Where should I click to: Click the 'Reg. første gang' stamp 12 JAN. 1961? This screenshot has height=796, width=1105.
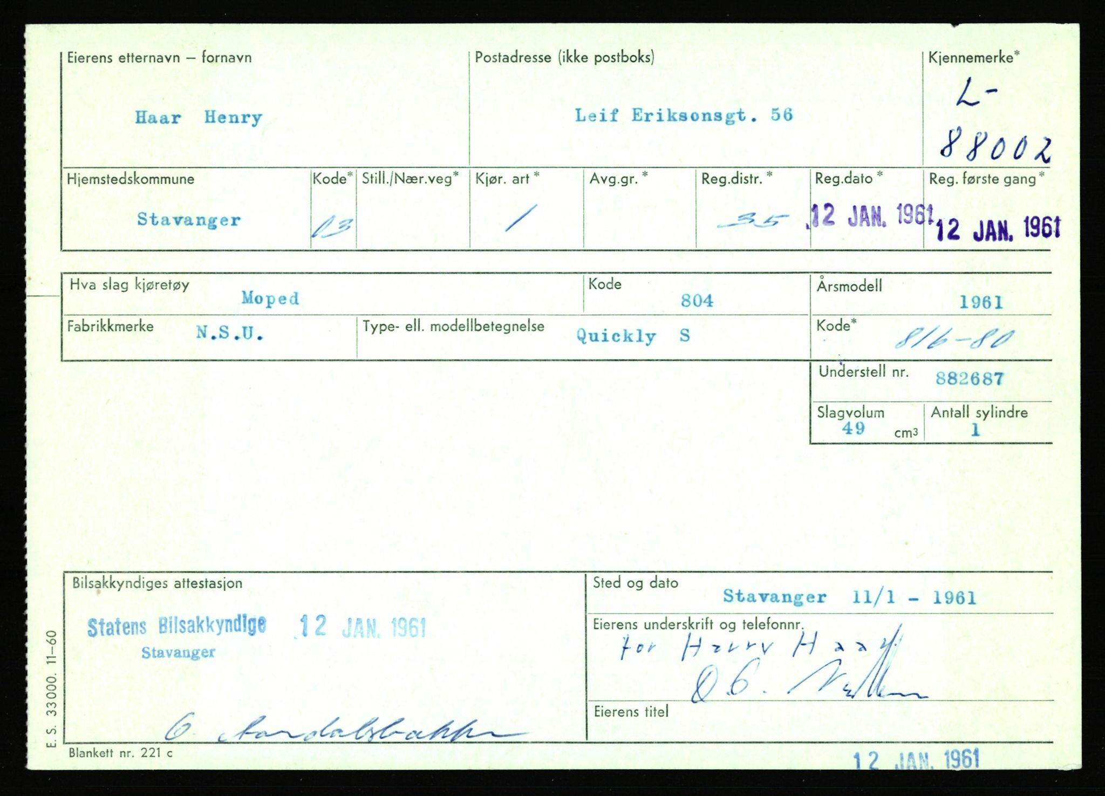[x=998, y=229]
